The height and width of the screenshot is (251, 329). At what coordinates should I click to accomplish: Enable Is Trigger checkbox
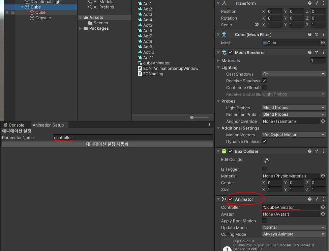[264, 169]
